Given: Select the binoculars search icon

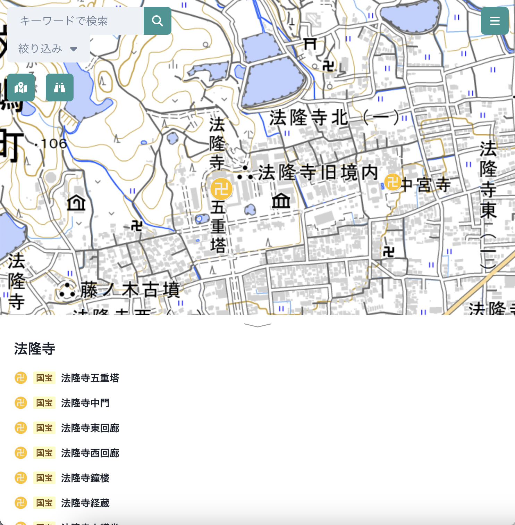Looking at the screenshot, I should click(59, 87).
